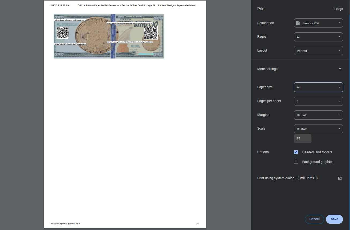Open the Margins dropdown set to Default
The height and width of the screenshot is (230, 350).
pos(318,115)
